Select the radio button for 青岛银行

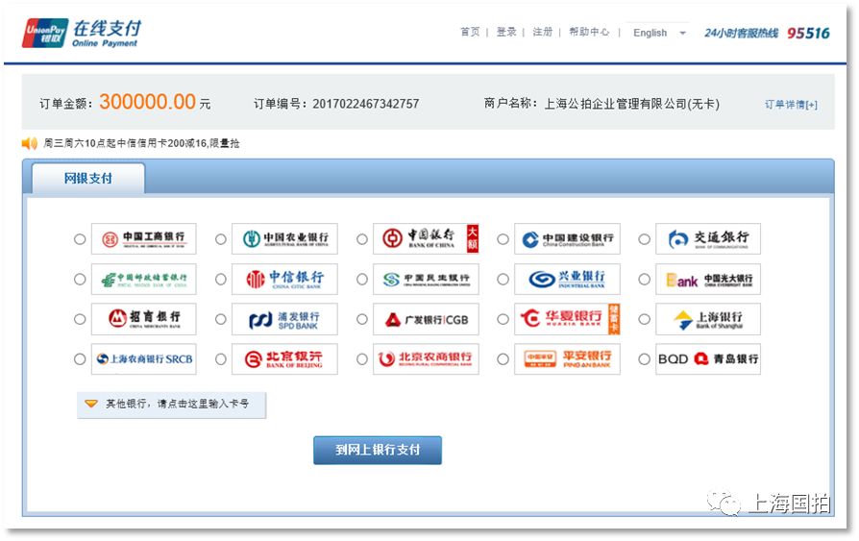[x=644, y=359]
